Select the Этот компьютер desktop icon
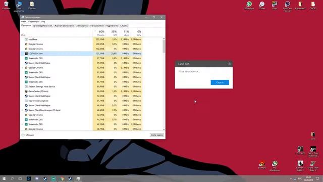The width and height of the screenshot is (323, 182). (19, 7)
